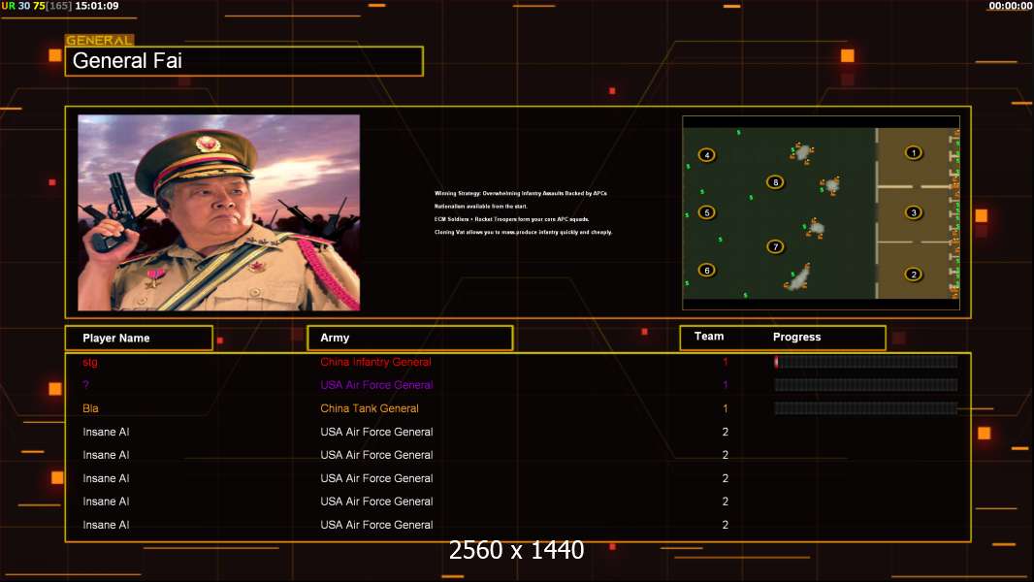Select player stg in the list
This screenshot has height=582, width=1034.
pos(90,362)
